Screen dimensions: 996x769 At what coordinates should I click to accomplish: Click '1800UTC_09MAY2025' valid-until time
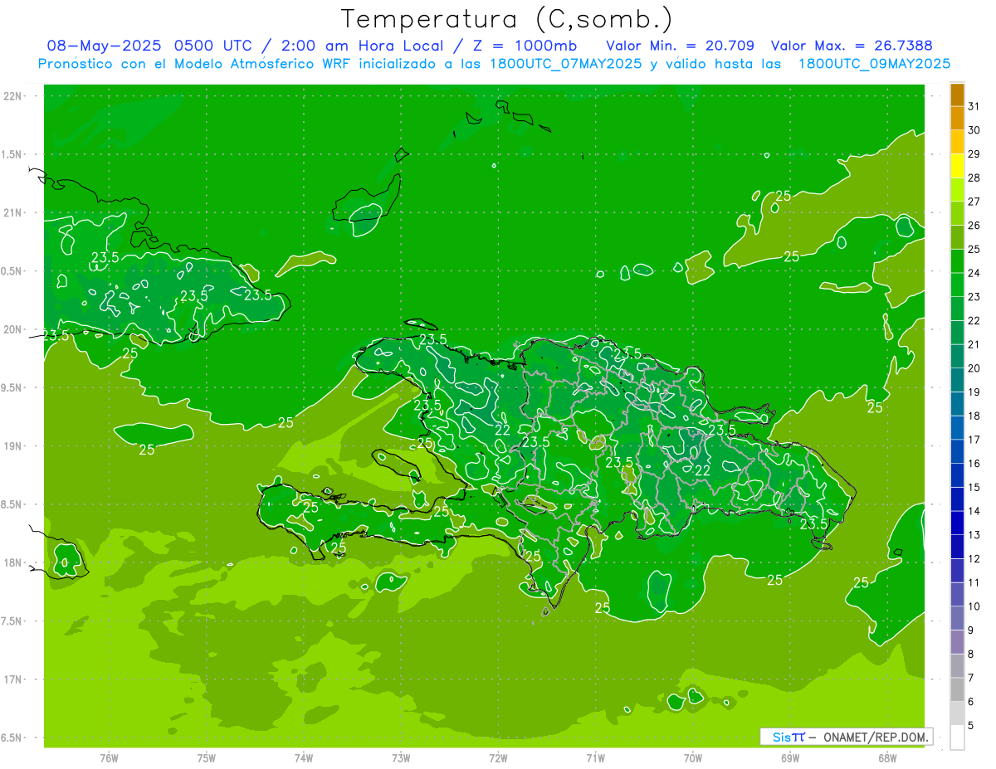[x=874, y=63]
